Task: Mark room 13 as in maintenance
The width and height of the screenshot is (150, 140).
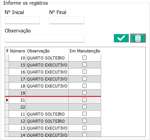Action: coord(84,128)
